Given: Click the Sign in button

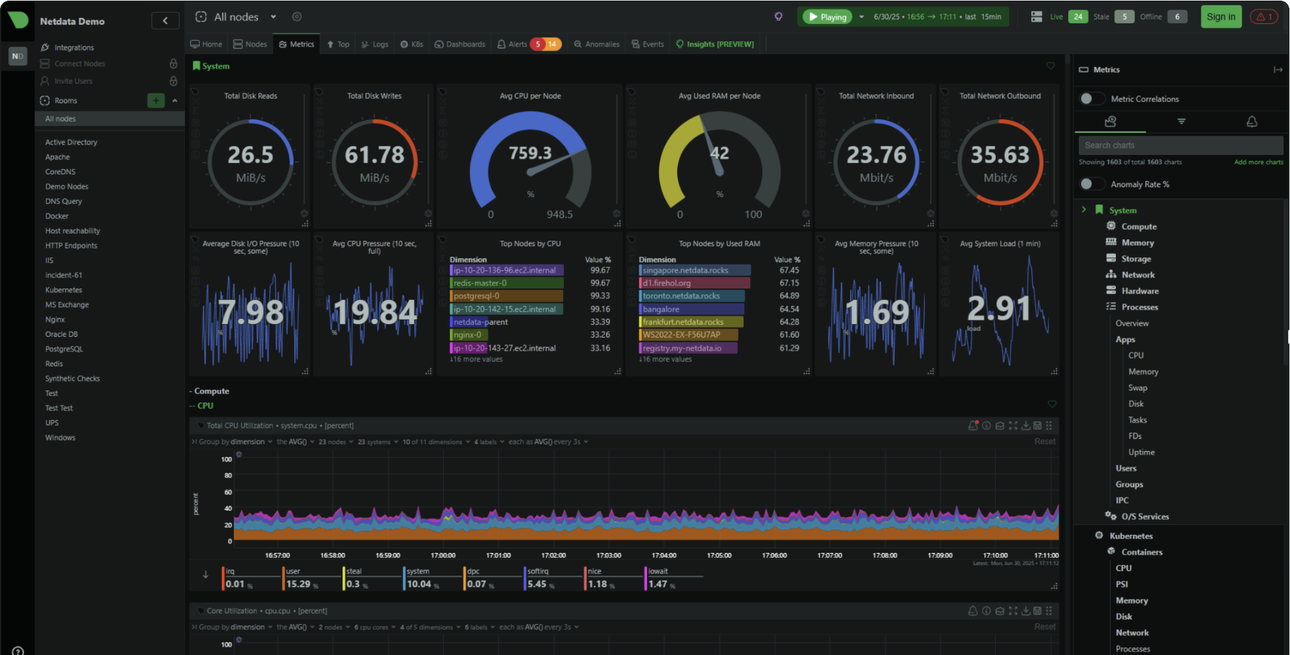Looking at the screenshot, I should 1220,17.
